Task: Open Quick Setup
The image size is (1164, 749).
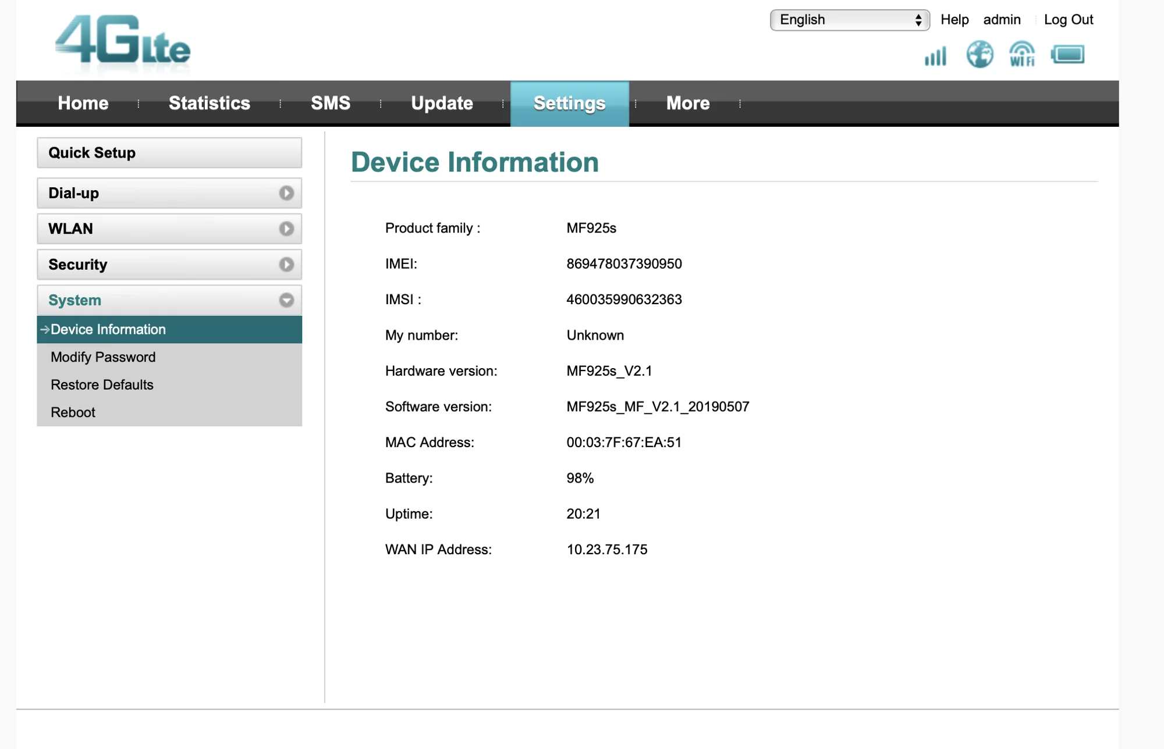Action: [x=169, y=153]
